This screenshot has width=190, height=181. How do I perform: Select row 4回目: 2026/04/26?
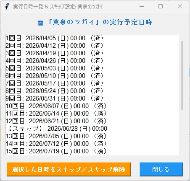click(x=91, y=61)
